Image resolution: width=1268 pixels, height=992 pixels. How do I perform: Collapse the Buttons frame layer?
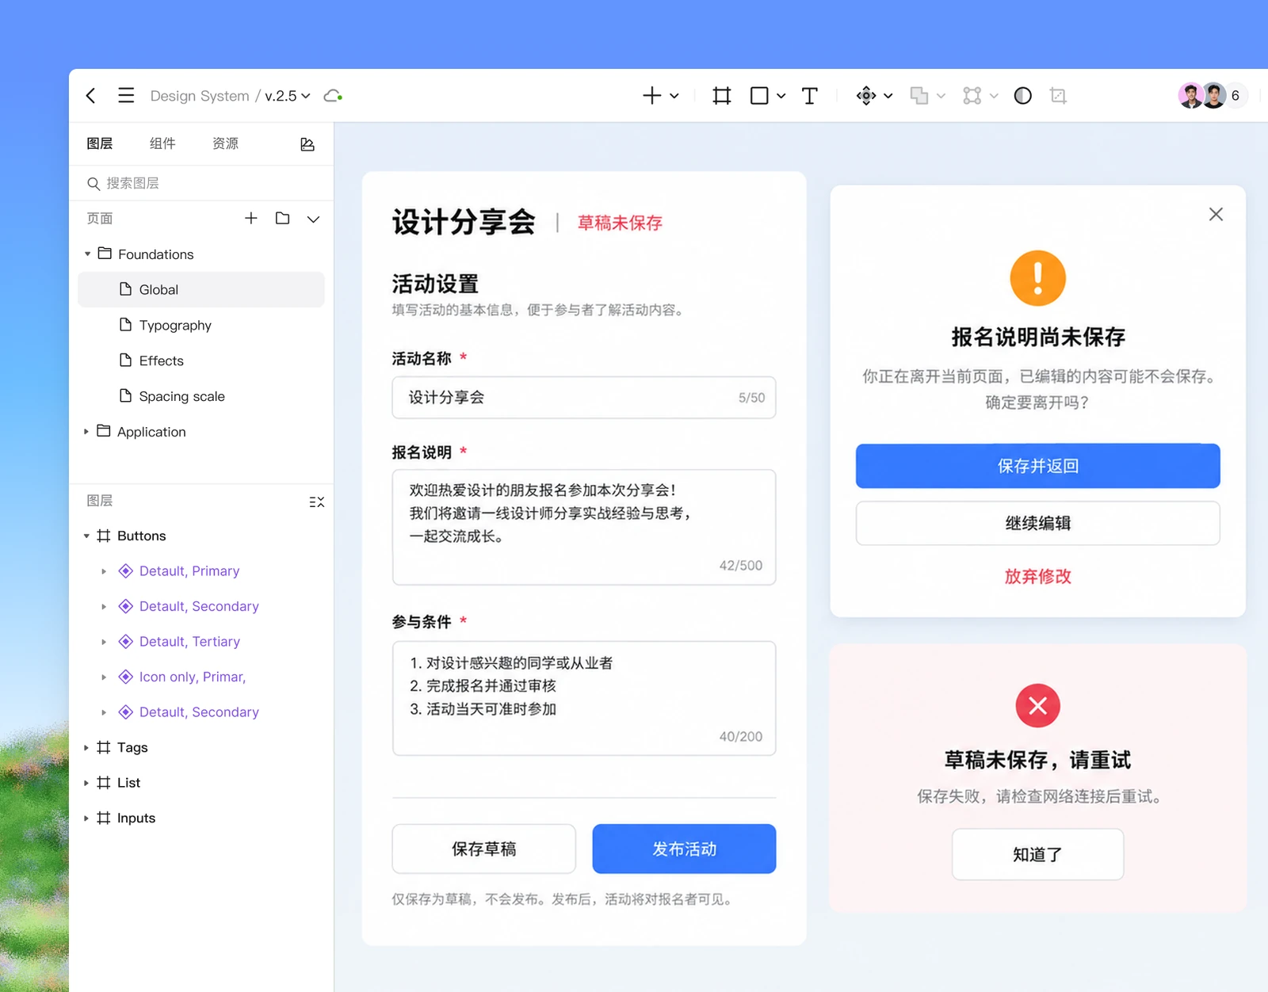(86, 536)
